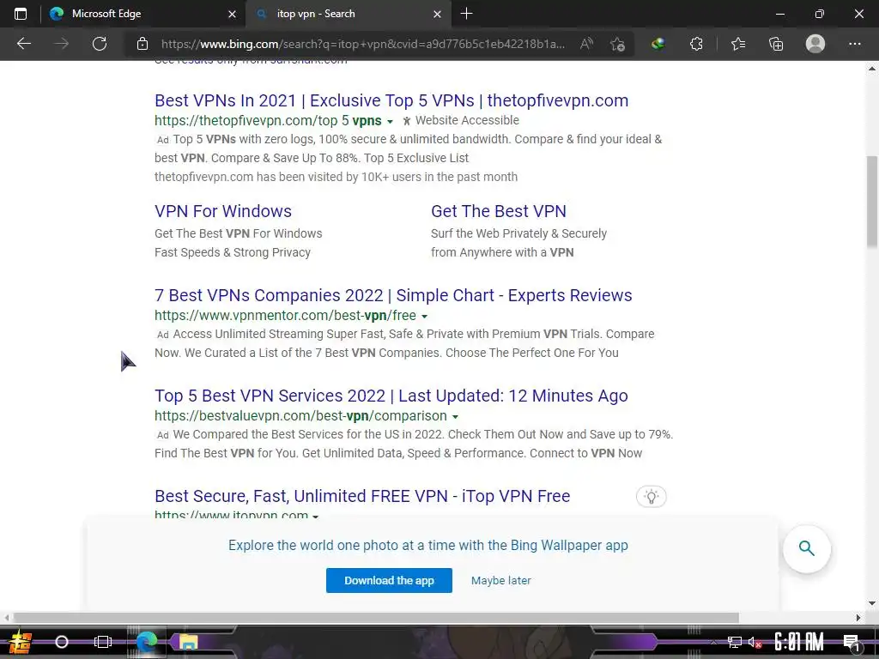The height and width of the screenshot is (659, 879).
Task: Open Task View on taskbar
Action: 103,642
